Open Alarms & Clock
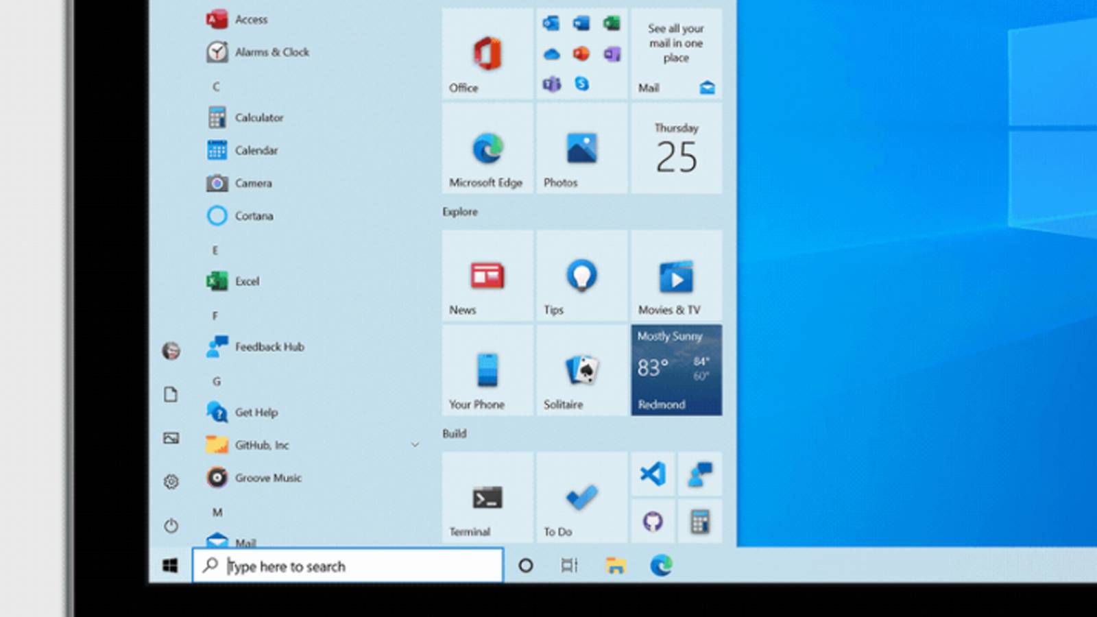This screenshot has width=1097, height=617. pos(258,52)
